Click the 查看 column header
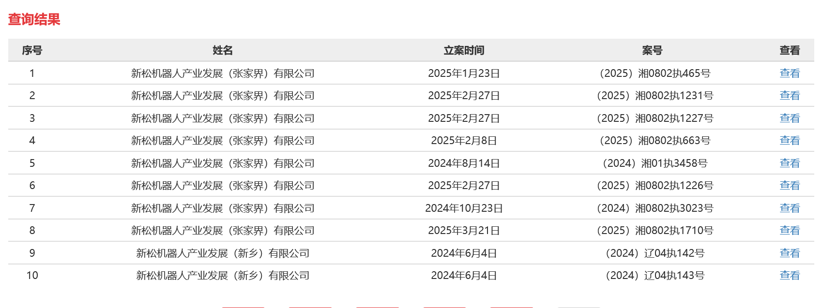 (790, 50)
